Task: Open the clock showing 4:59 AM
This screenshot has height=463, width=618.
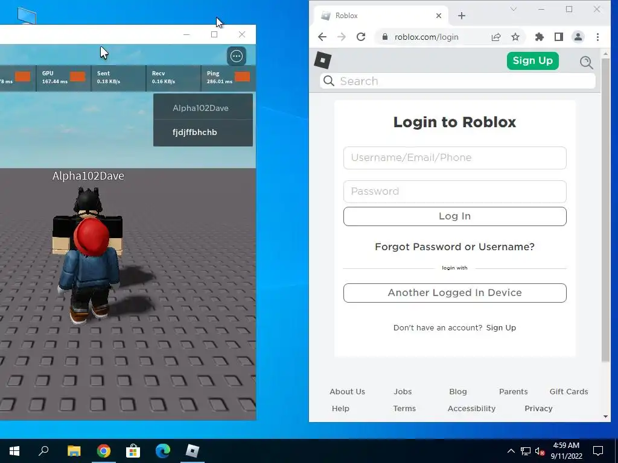Action: pos(566,451)
